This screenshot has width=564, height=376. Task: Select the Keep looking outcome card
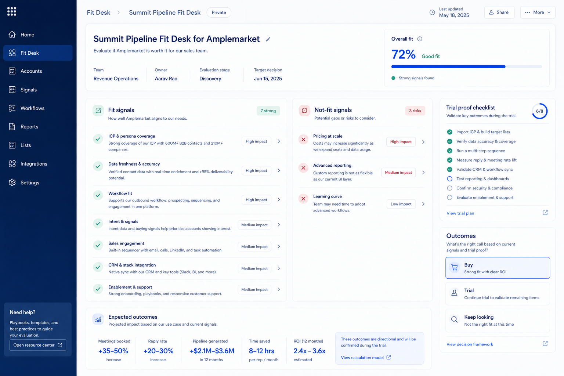pos(498,321)
